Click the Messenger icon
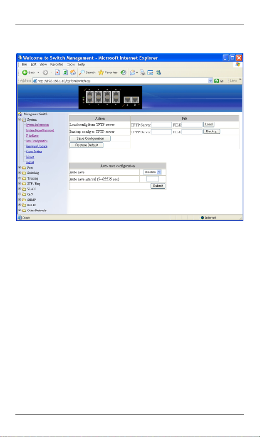 coord(158,72)
